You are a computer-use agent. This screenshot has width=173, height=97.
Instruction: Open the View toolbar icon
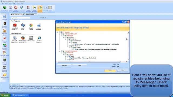50,9
